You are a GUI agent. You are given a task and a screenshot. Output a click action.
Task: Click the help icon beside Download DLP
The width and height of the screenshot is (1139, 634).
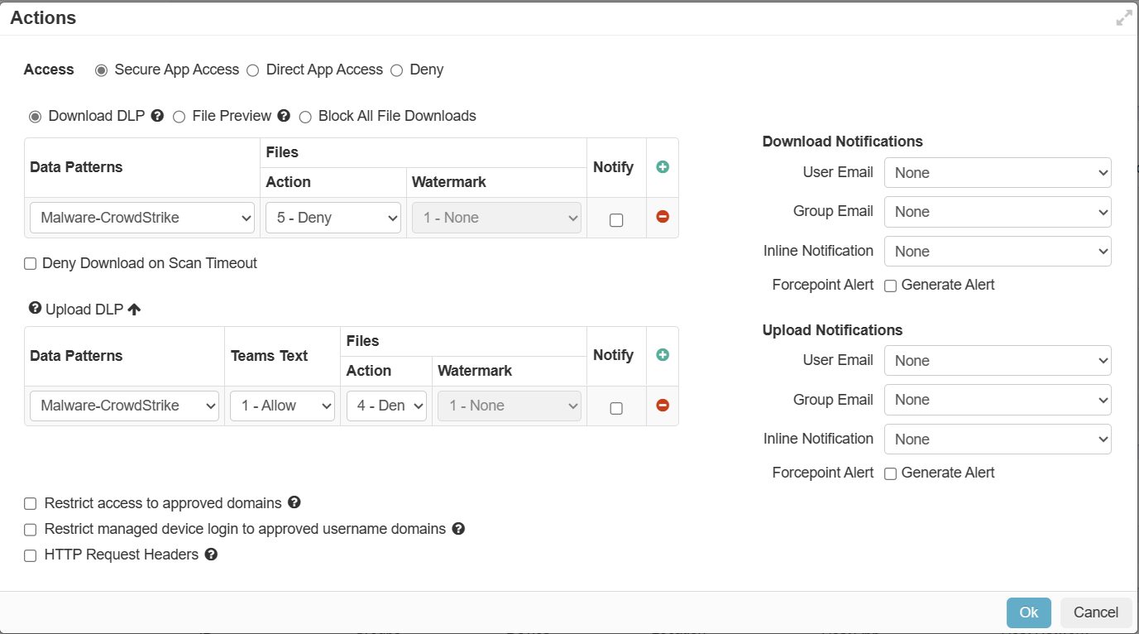point(157,116)
